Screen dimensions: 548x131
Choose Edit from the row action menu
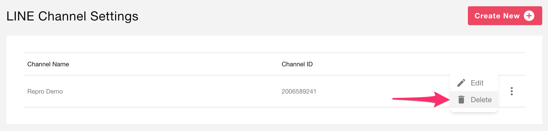[x=474, y=83]
